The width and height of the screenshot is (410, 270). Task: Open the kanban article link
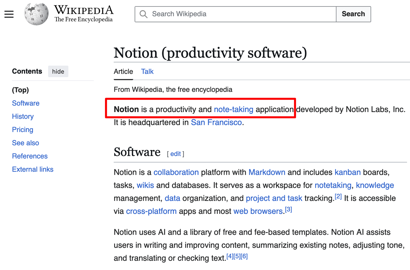coord(347,172)
